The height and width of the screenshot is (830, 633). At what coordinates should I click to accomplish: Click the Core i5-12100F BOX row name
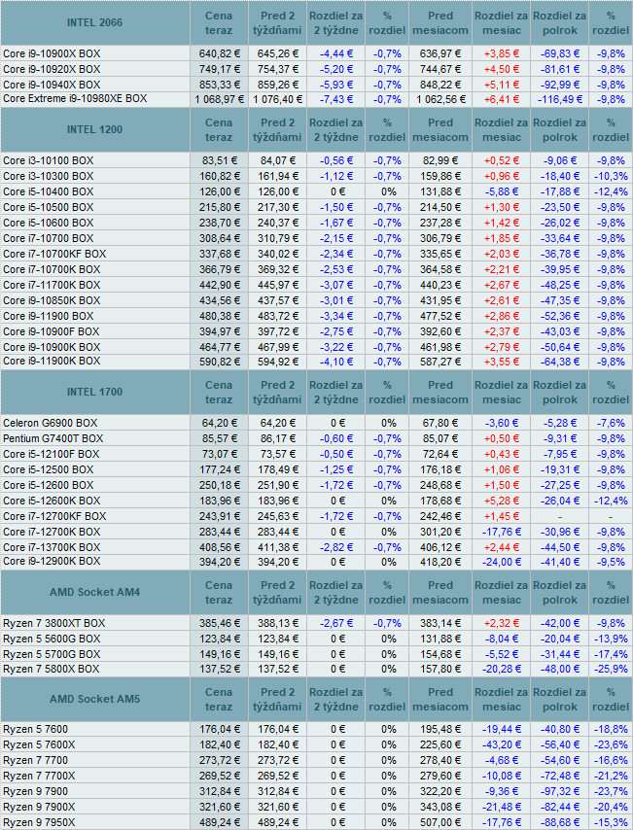point(51,454)
